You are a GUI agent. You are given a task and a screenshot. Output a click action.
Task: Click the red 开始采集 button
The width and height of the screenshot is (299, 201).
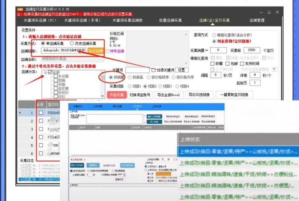(x=117, y=95)
